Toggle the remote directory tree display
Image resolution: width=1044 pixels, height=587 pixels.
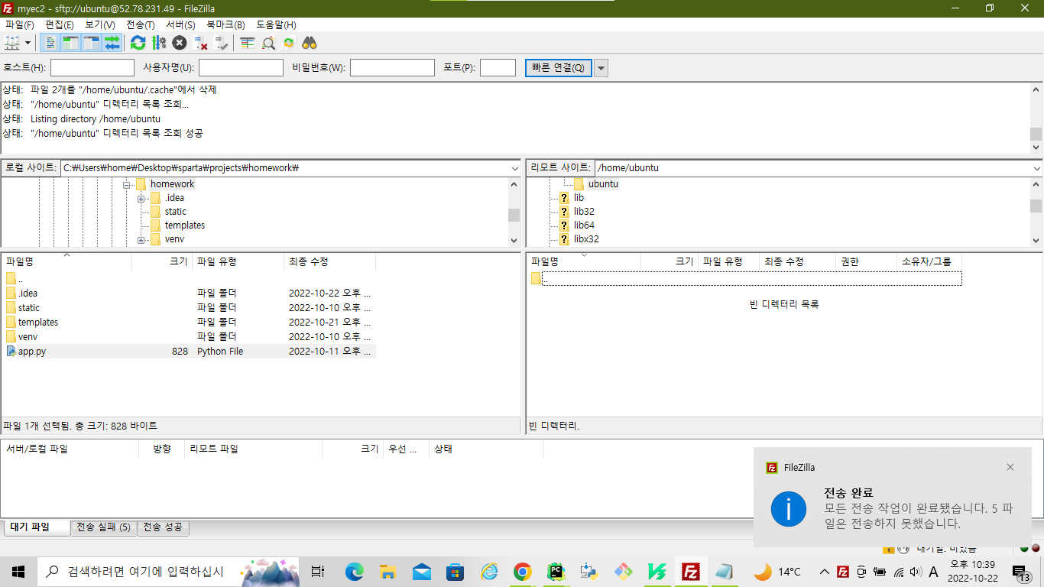click(91, 43)
